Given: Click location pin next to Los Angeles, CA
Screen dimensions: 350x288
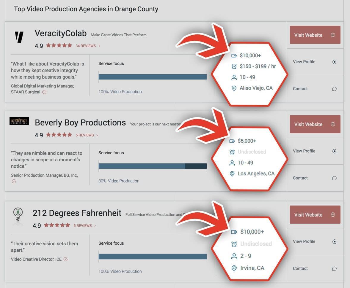Looking at the screenshot, I should (232, 174).
